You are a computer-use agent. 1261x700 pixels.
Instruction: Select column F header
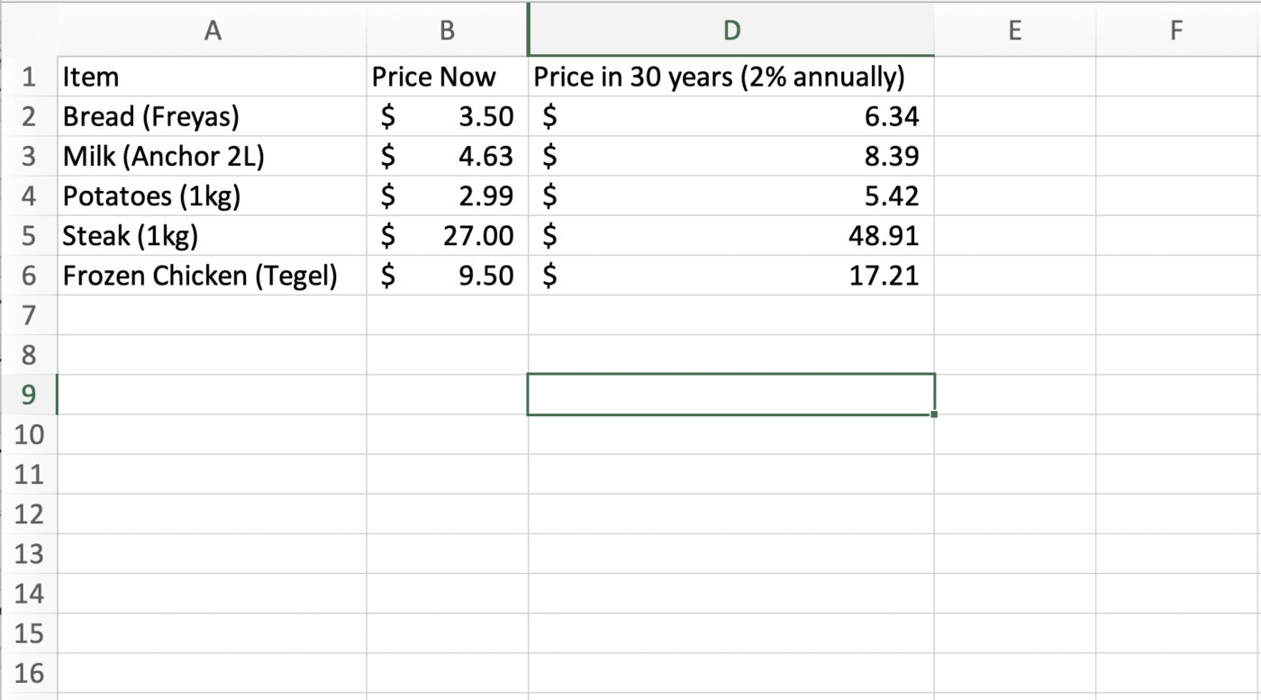(x=1176, y=30)
